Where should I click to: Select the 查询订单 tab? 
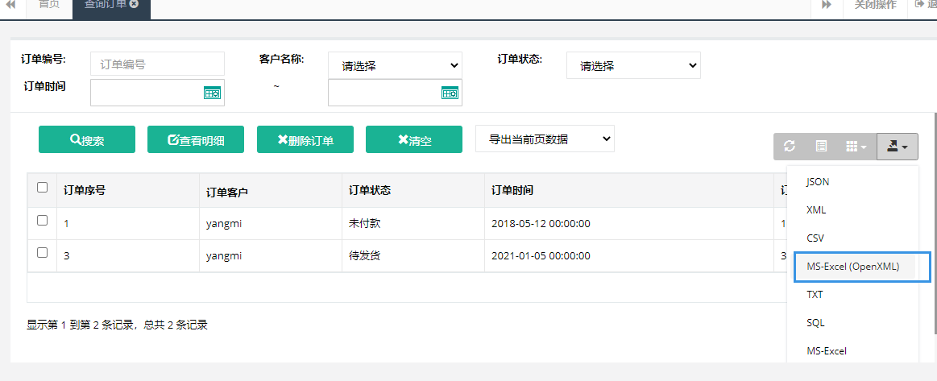pyautogui.click(x=106, y=5)
